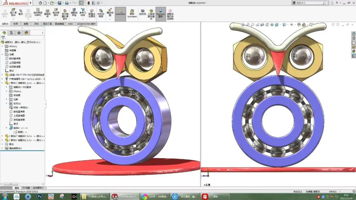The image size is (356, 200).
Task: Open the Hide/Show Items eye dropdown
Action: coord(291,25)
